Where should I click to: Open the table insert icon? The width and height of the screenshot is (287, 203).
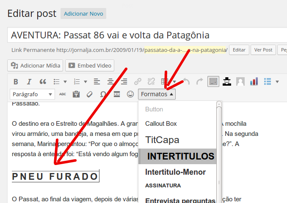(165, 81)
